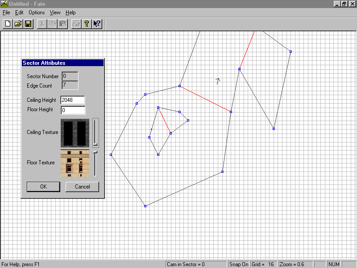Confirm sector attributes with OK
Viewport: 357px width, 268px height.
tap(43, 187)
